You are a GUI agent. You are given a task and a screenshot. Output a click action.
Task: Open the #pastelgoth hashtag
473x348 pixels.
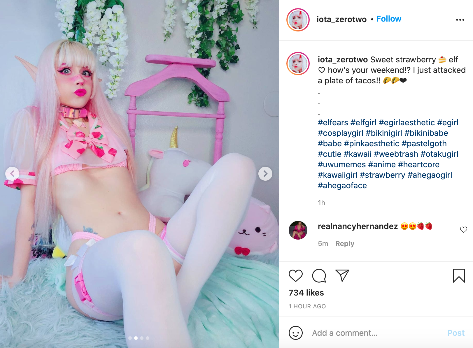(424, 143)
